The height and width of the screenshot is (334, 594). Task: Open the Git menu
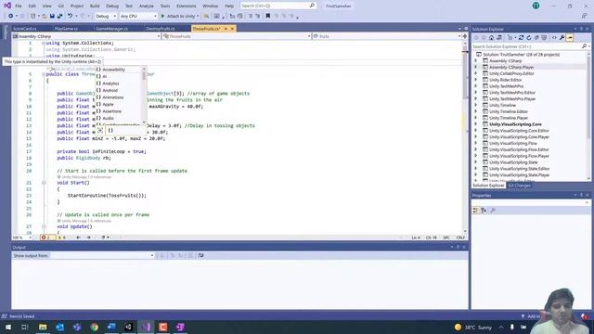(x=61, y=6)
